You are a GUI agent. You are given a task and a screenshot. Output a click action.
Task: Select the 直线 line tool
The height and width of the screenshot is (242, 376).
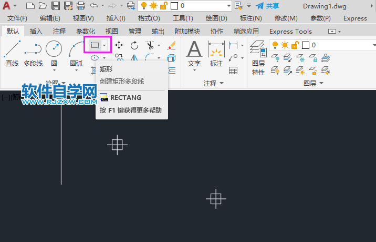click(x=12, y=53)
